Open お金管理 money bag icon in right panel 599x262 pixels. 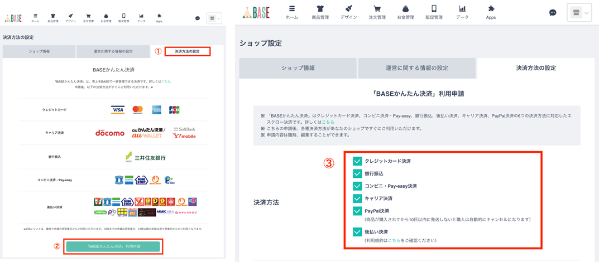coord(405,12)
